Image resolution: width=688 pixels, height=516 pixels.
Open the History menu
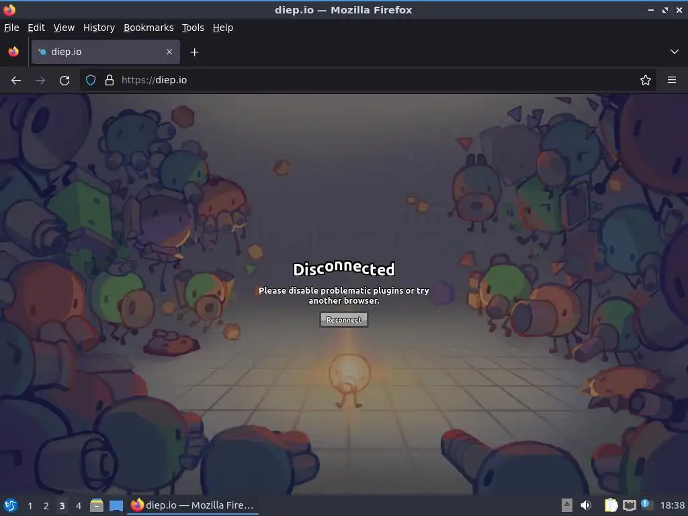pyautogui.click(x=99, y=28)
